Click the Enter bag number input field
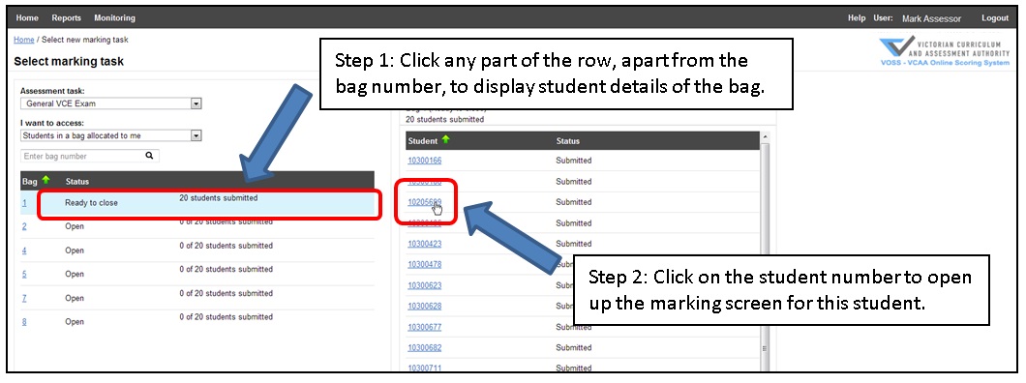The image size is (1026, 383). 82,157
